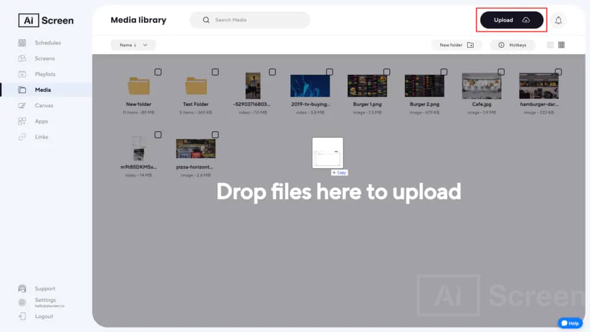Open the Help chat bubble
This screenshot has height=332, width=590.
tap(570, 323)
